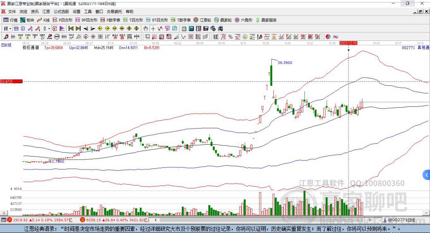Select the zigzag wave line tool
Viewport: 430px width, 233px height.
click(184, 37)
